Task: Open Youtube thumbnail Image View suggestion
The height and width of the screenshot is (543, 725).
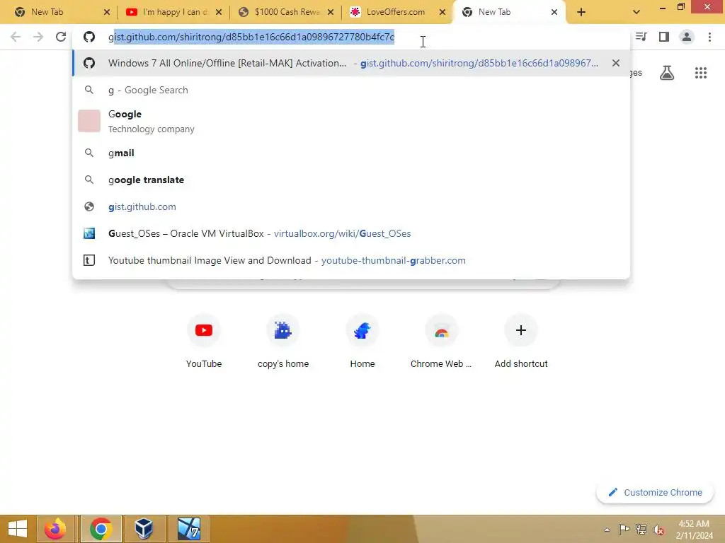Action: 351,260
